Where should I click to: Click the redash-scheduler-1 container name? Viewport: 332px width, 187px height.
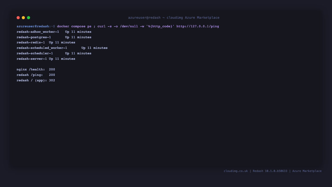tap(35, 54)
